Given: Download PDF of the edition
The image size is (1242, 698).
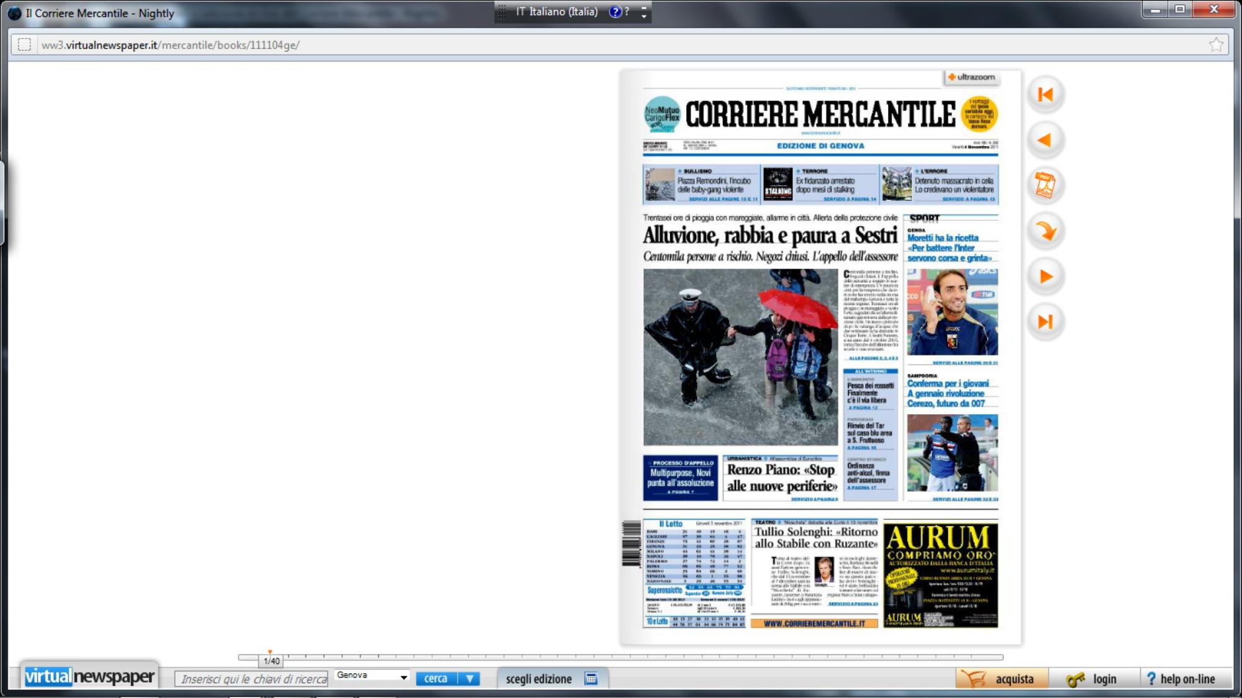Looking at the screenshot, I should 1046,185.
